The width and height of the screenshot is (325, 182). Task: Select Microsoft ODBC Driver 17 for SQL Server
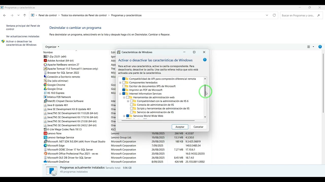pos(70,150)
